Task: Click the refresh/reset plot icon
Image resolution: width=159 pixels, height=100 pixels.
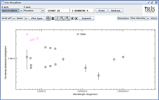Action: [x=48, y=19]
